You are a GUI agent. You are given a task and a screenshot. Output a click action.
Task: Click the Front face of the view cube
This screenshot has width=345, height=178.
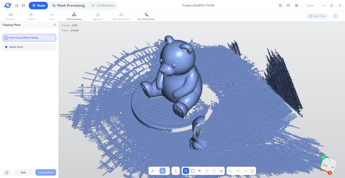click(326, 166)
